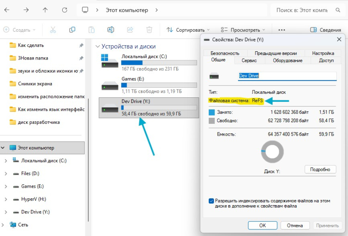Open Files (D:) in navigation tree
Viewport: 348px width, 236px height.
point(30,174)
